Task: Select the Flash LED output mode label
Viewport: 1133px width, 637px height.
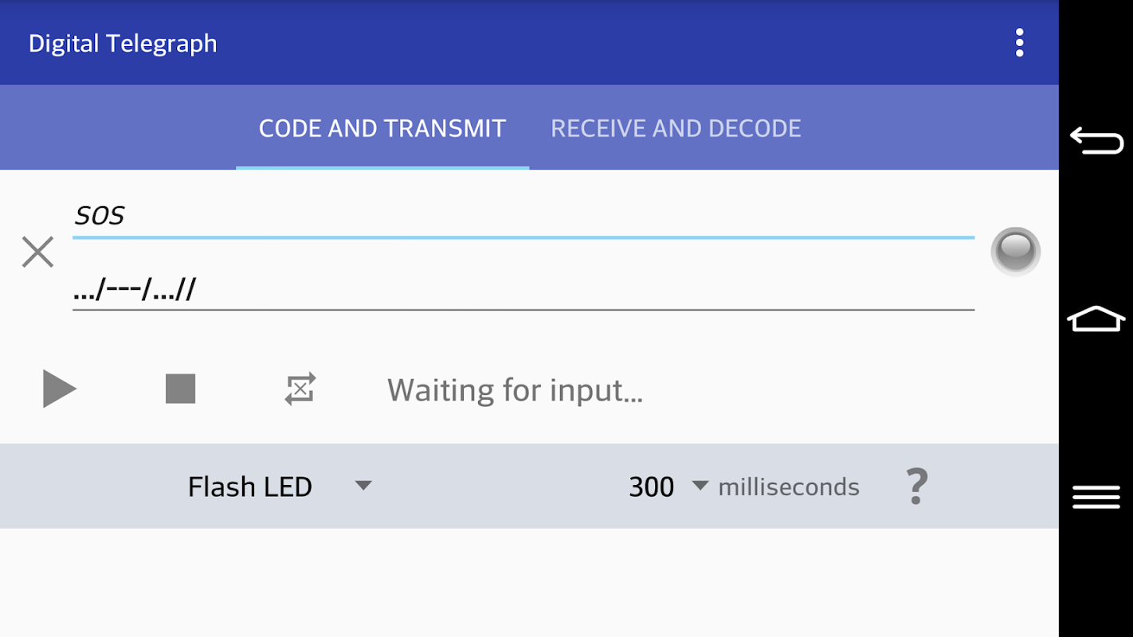Action: tap(249, 487)
